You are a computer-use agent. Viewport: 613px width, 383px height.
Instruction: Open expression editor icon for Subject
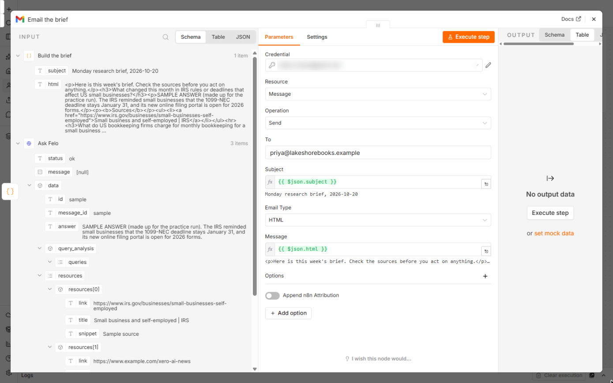click(x=486, y=184)
